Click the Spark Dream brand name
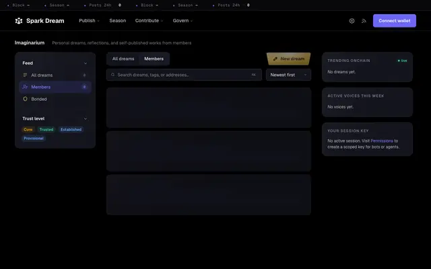Screen dimensions: 431x269 click(45, 21)
